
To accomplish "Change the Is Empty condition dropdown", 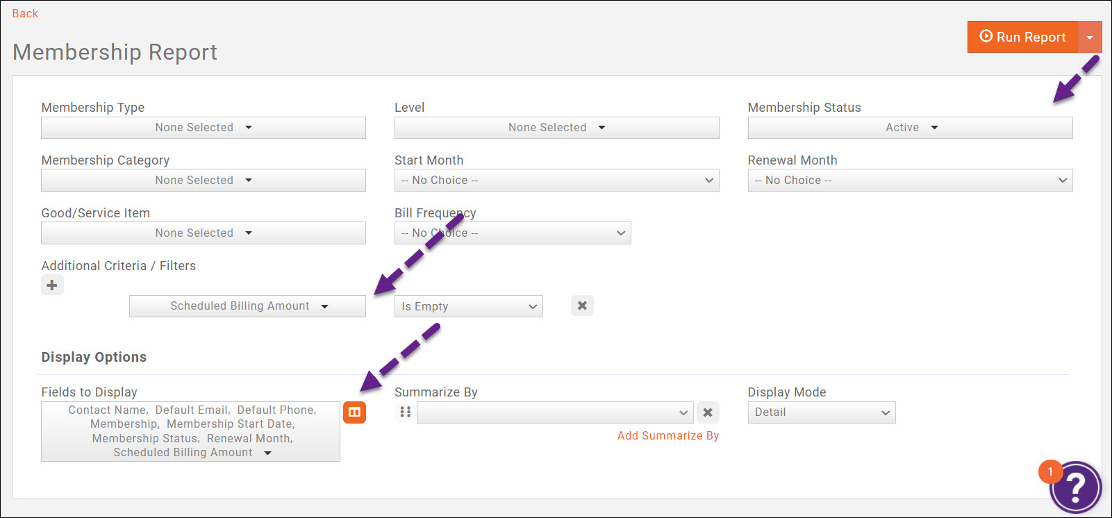I will coord(468,306).
